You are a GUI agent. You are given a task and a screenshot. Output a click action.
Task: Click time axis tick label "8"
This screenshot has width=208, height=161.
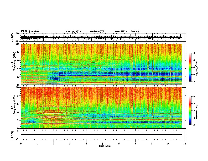[152, 144]
